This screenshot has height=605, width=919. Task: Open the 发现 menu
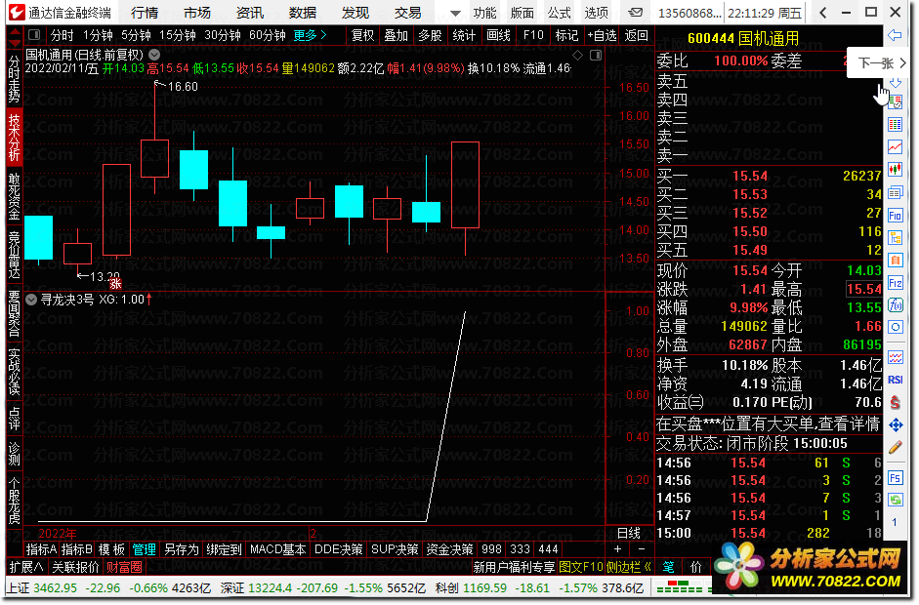[x=355, y=13]
